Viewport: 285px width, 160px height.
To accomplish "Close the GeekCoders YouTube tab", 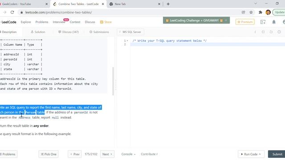I will 46,4.
